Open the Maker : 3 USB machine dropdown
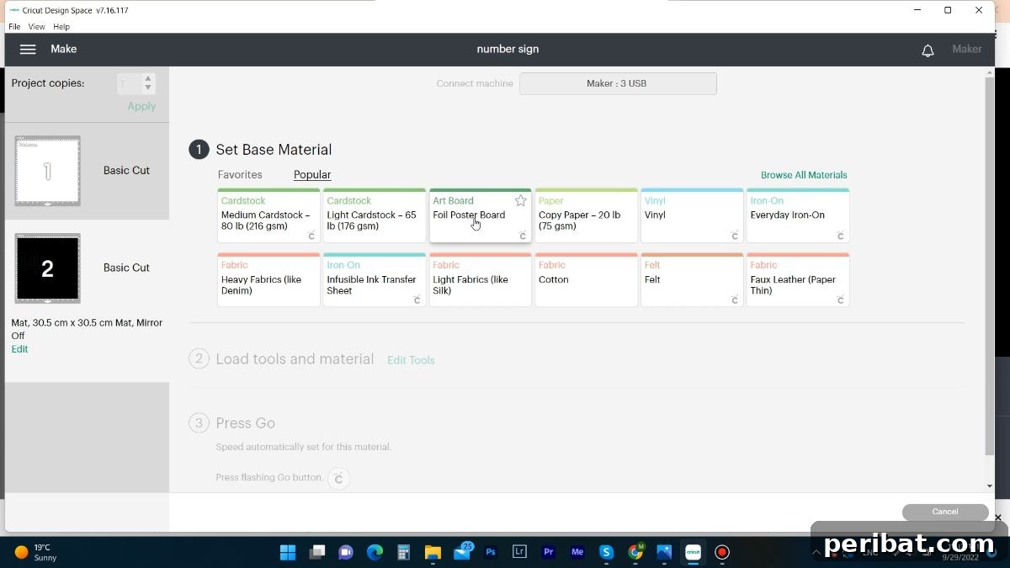Viewport: 1010px width, 568px height. click(x=618, y=83)
